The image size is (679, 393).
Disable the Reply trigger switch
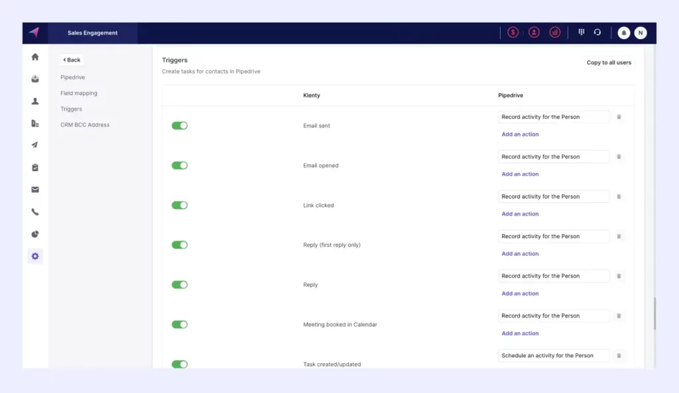pos(179,285)
